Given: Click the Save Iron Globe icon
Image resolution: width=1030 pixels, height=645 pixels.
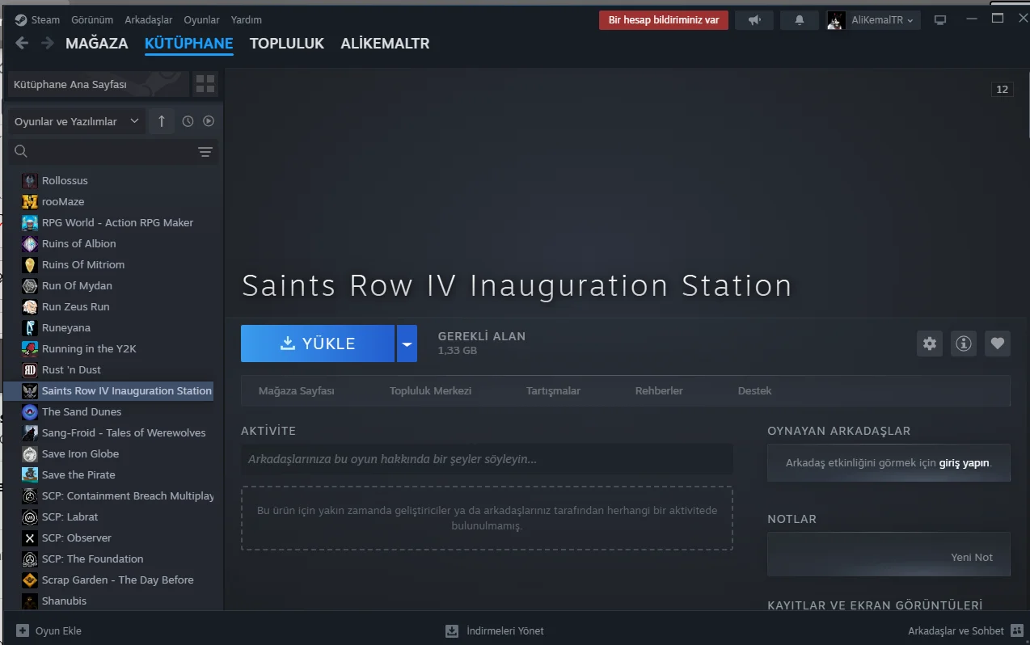Looking at the screenshot, I should click(x=30, y=454).
